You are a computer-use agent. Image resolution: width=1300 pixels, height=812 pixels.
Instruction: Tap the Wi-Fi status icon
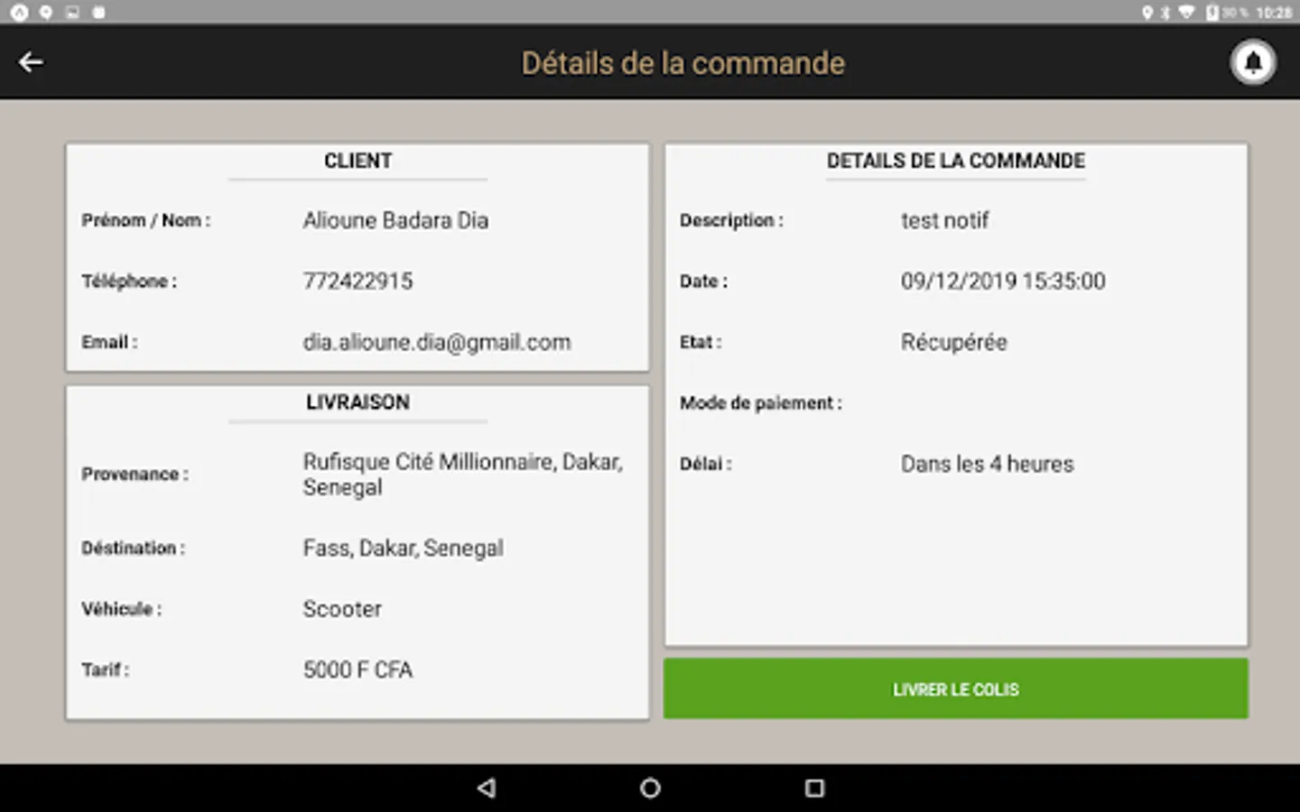coord(1187,13)
